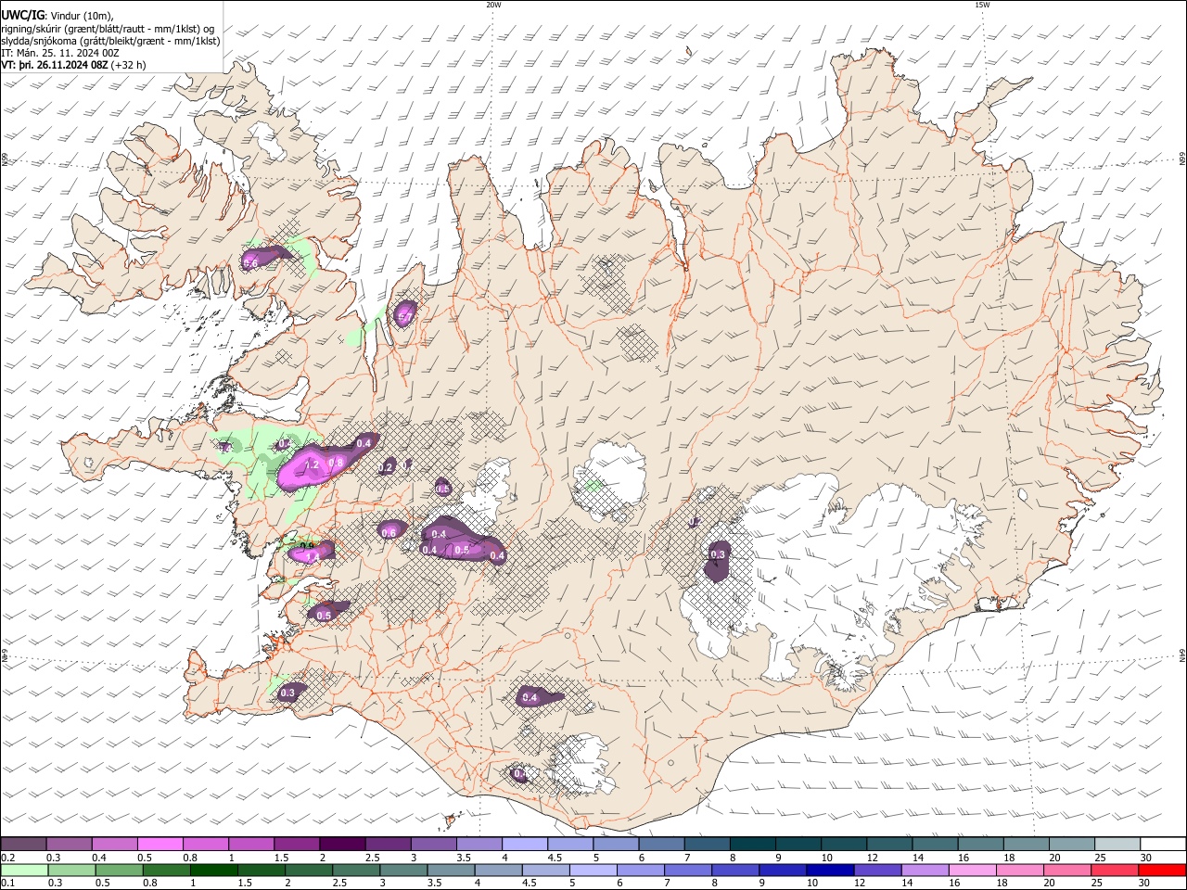This screenshot has width=1187, height=890.
Task: Click the bright red 30 swatch in lower legend row
Action: pyautogui.click(x=1162, y=870)
